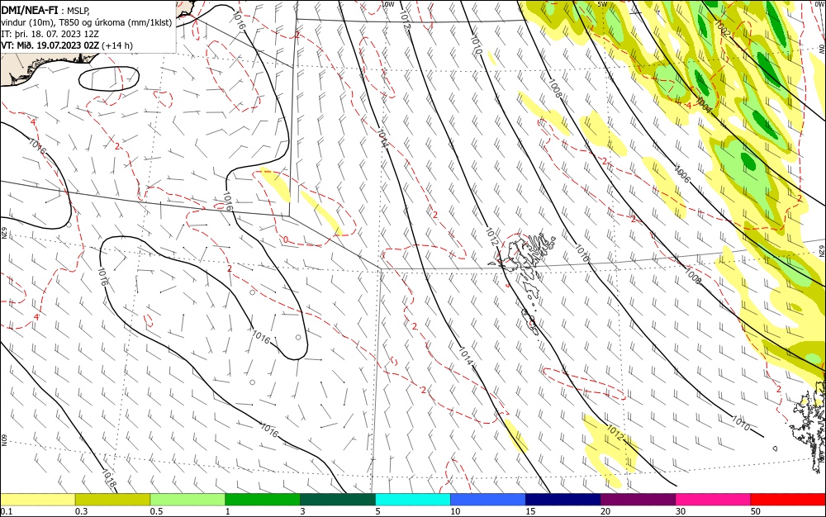
Task: Click the '50' legend value label
Action: pos(756,511)
